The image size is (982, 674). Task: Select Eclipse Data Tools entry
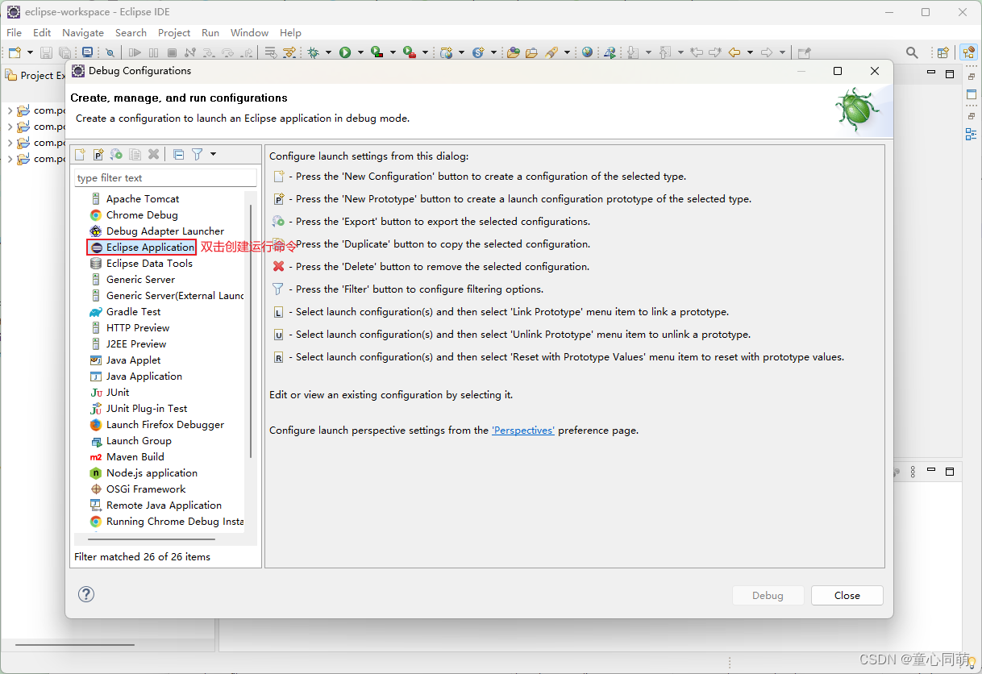(x=149, y=263)
